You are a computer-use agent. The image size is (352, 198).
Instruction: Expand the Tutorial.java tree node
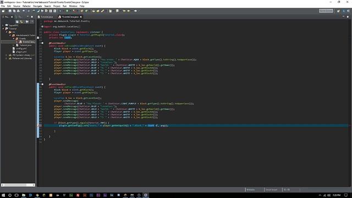click(x=13, y=45)
